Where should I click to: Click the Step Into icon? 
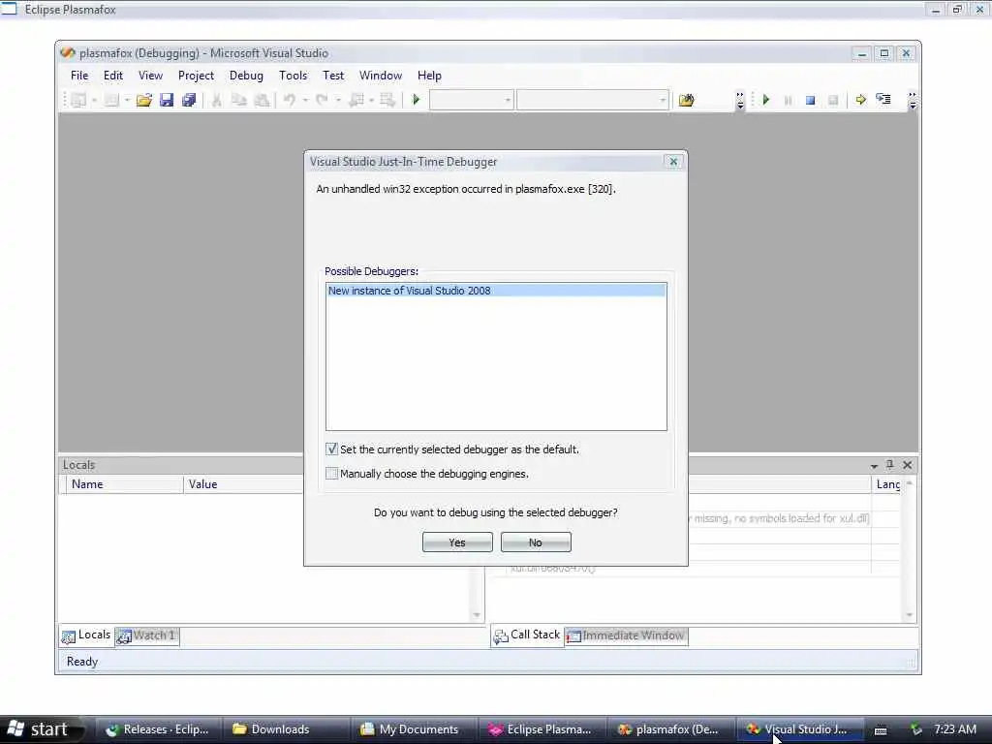(x=883, y=100)
